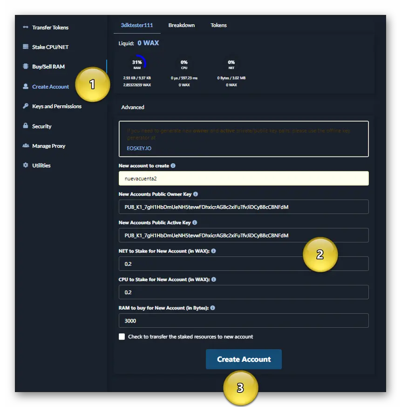
Task: Open Buy/Sell RAM in the sidebar
Action: tap(48, 67)
